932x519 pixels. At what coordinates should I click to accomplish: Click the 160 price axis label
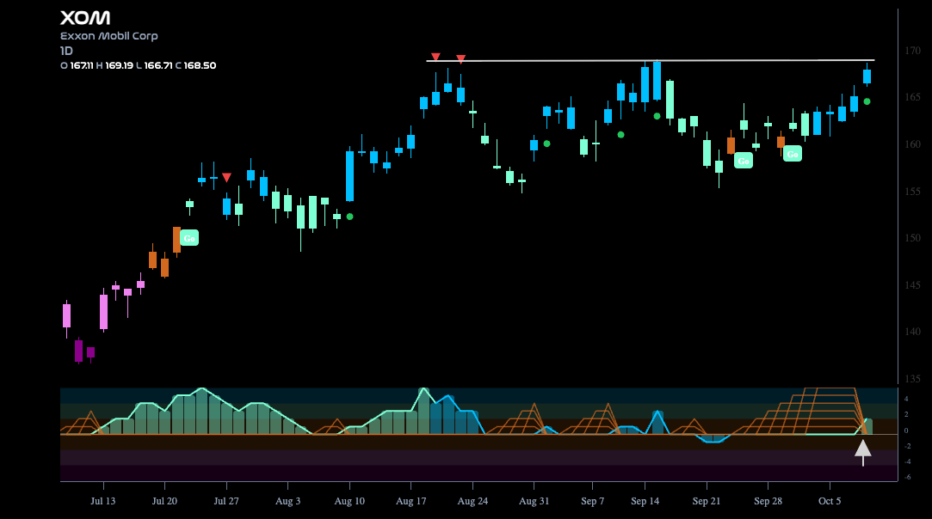pos(912,144)
